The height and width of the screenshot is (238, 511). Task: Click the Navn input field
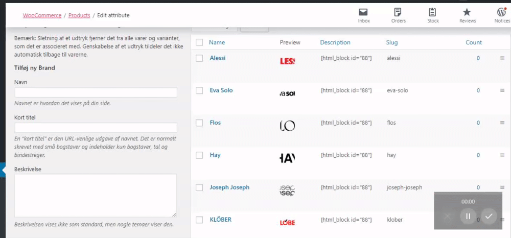click(96, 92)
